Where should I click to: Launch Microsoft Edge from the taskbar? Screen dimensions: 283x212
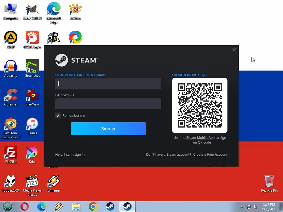pyautogui.click(x=41, y=206)
